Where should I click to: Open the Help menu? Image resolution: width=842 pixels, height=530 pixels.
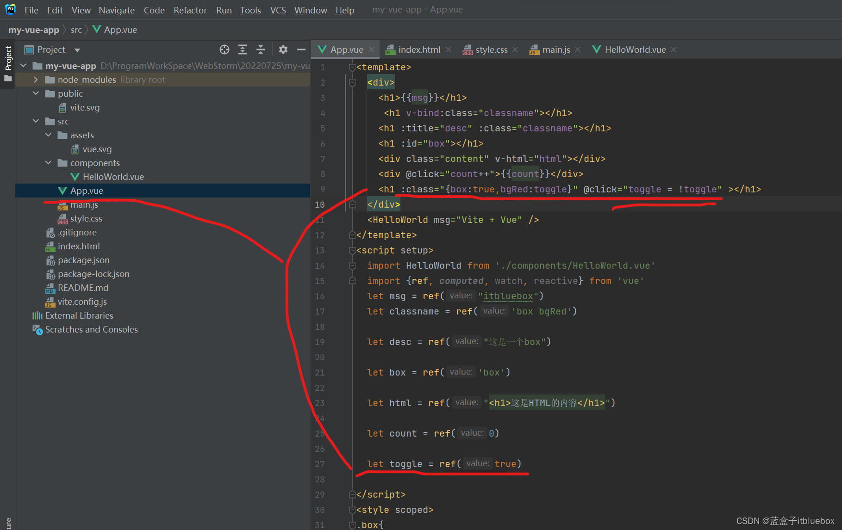[345, 10]
